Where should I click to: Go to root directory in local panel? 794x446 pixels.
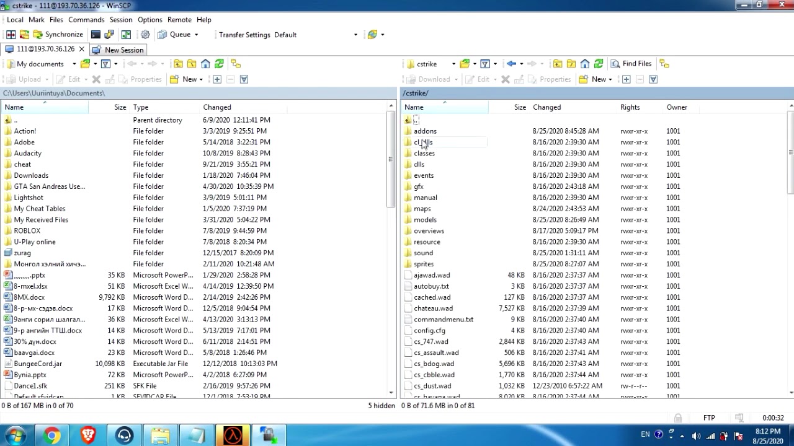[192, 64]
